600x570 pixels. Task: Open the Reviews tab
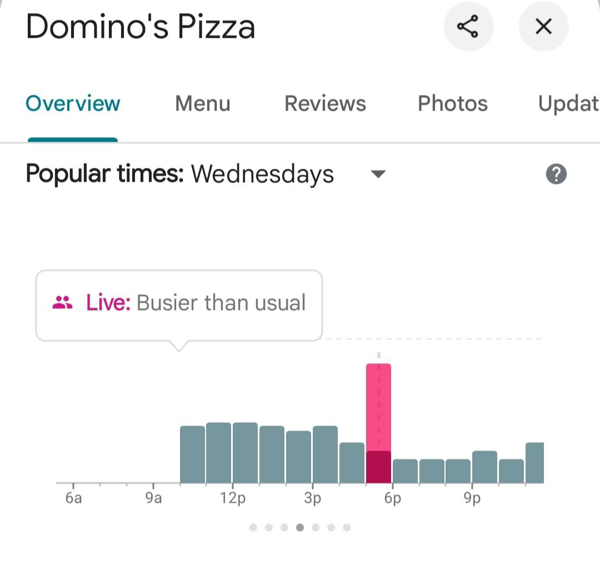(325, 103)
